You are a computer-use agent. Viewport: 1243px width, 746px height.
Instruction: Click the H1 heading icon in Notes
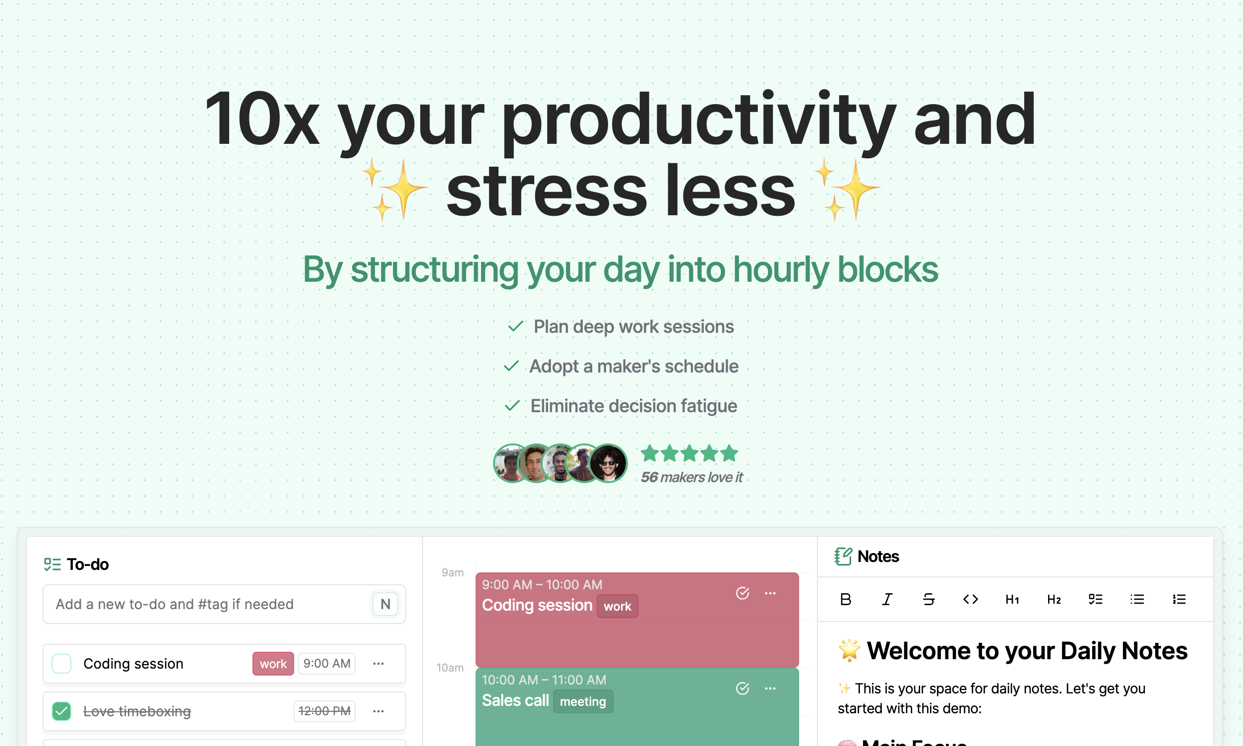[1010, 599]
